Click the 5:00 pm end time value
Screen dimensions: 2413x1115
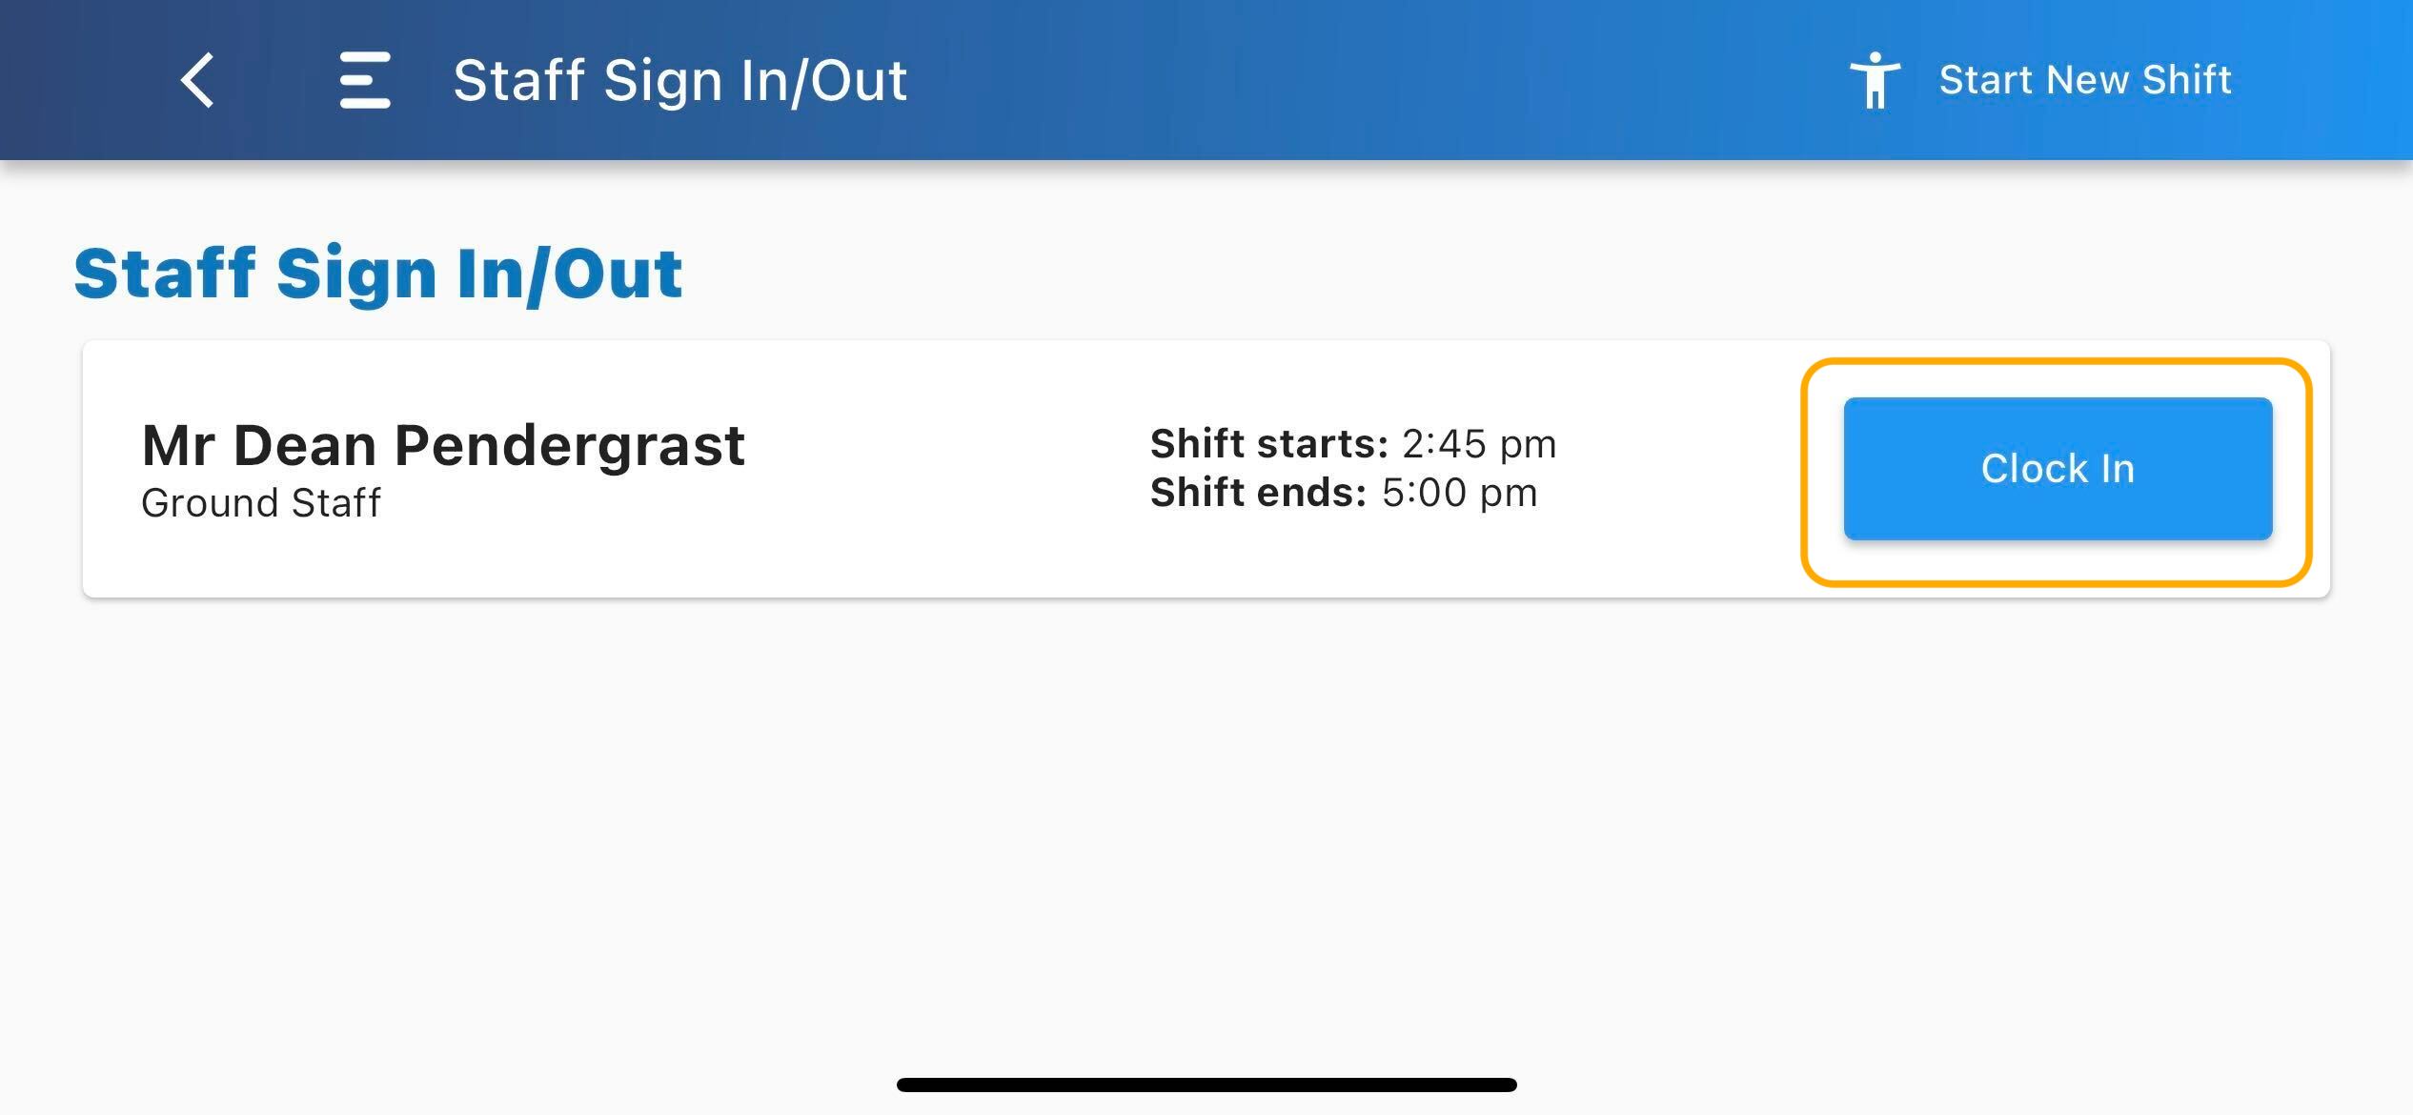pyautogui.click(x=1460, y=493)
